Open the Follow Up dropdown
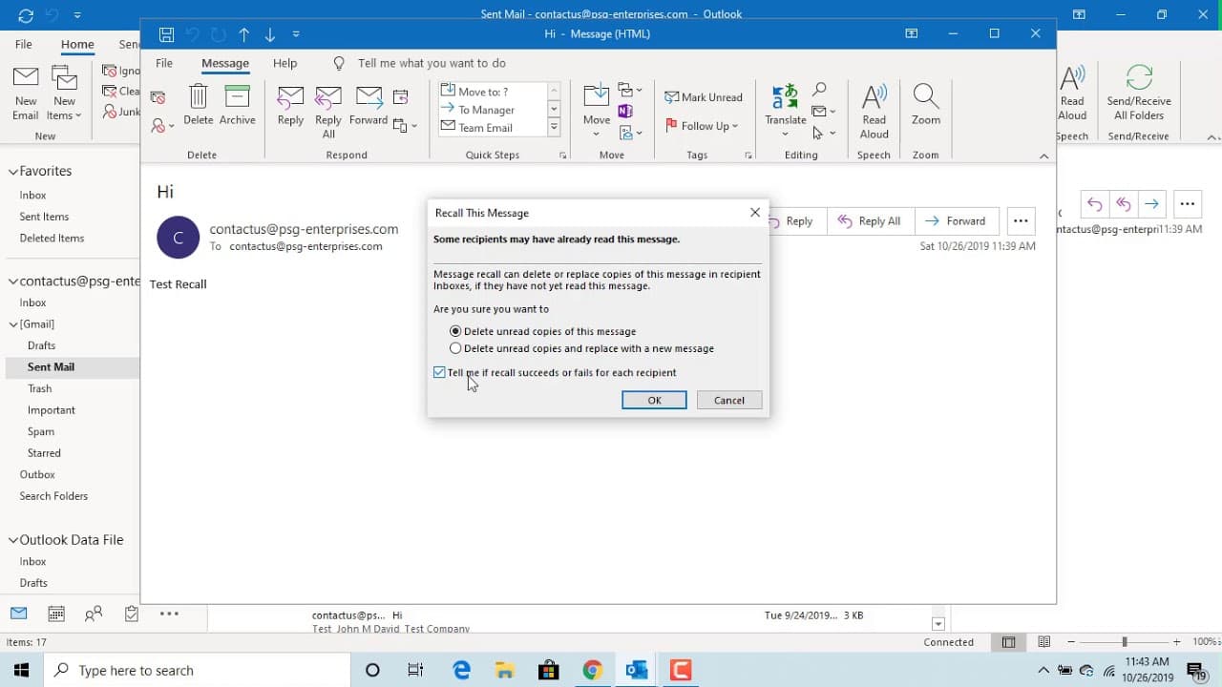The image size is (1222, 687). coord(703,126)
